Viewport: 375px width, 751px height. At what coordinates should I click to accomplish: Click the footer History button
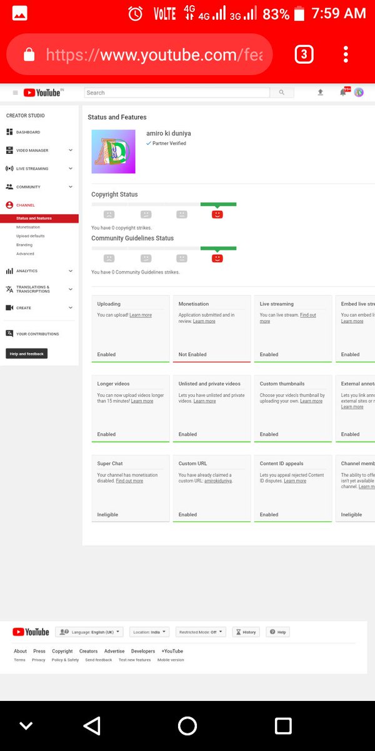point(246,632)
